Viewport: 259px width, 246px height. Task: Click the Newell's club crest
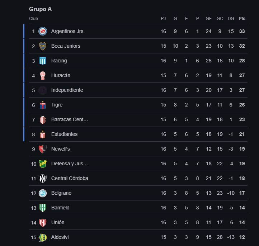tap(43, 149)
